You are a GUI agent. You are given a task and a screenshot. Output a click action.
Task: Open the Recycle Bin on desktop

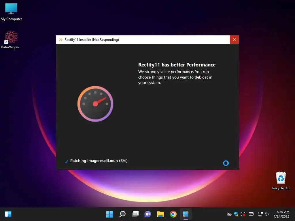point(281,181)
